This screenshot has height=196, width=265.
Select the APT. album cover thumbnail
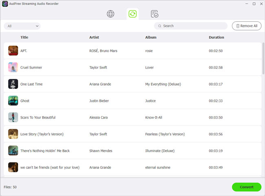tap(13, 51)
